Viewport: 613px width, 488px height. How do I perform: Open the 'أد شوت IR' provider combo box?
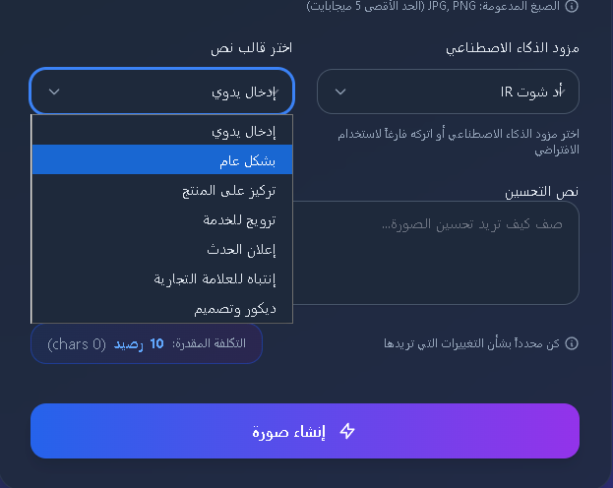pyautogui.click(x=448, y=91)
